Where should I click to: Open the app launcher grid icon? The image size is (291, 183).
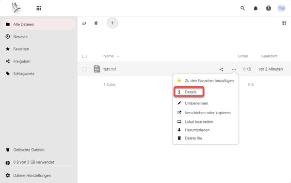point(39,8)
